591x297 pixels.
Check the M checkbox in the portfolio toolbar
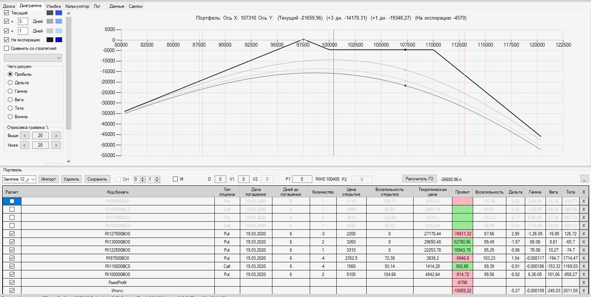(x=175, y=179)
